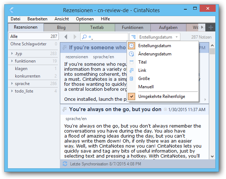Click the rezensionen tag on first note

coord(77,57)
